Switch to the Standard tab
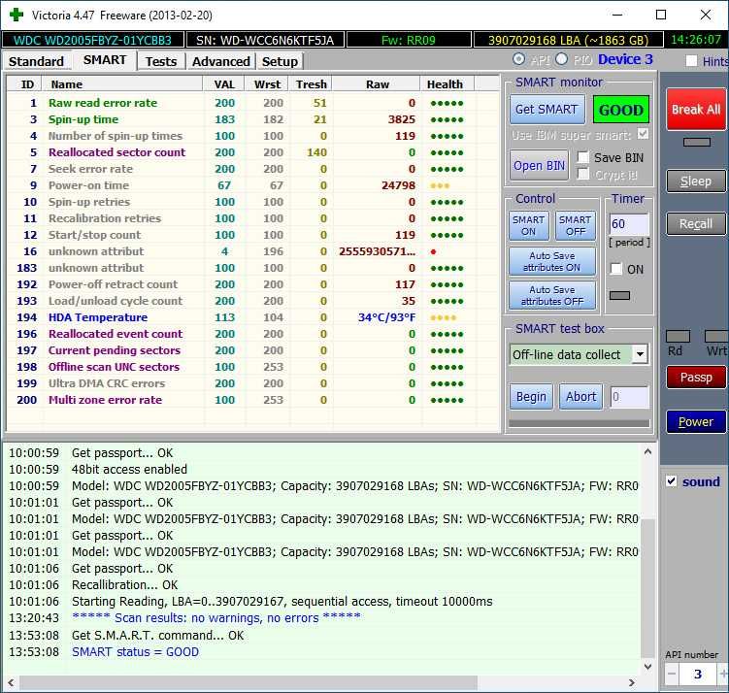Image resolution: width=729 pixels, height=693 pixels. point(36,61)
